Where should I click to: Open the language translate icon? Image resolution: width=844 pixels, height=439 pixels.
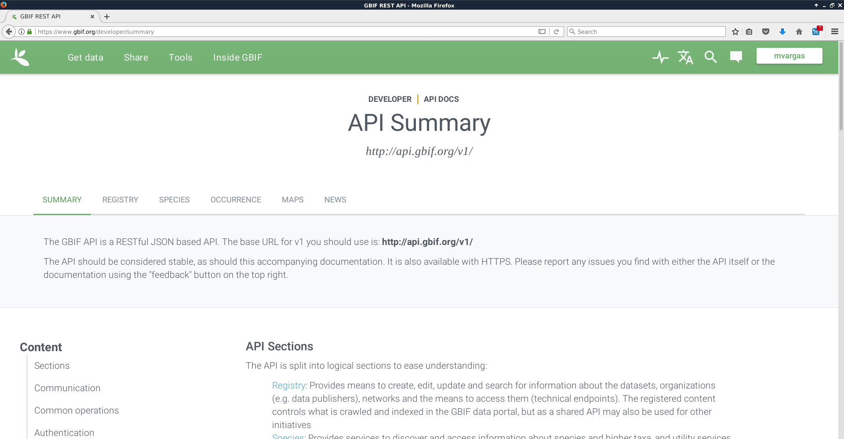[685, 57]
